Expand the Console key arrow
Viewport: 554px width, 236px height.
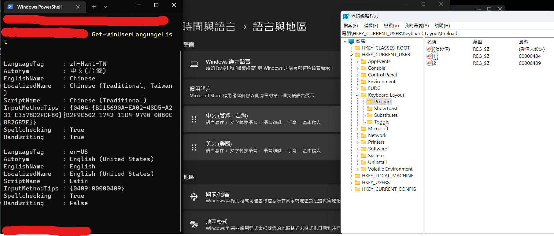[x=357, y=68]
